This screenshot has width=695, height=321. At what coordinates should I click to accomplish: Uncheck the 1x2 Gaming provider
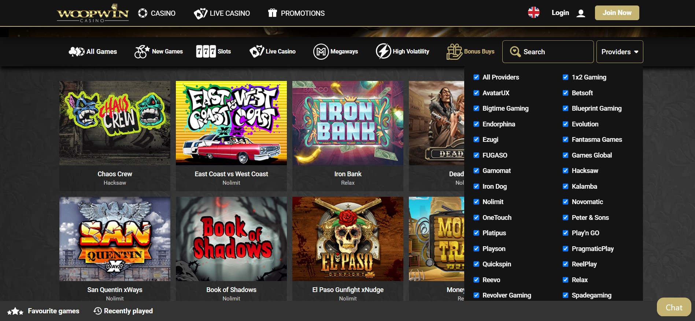[x=566, y=77]
